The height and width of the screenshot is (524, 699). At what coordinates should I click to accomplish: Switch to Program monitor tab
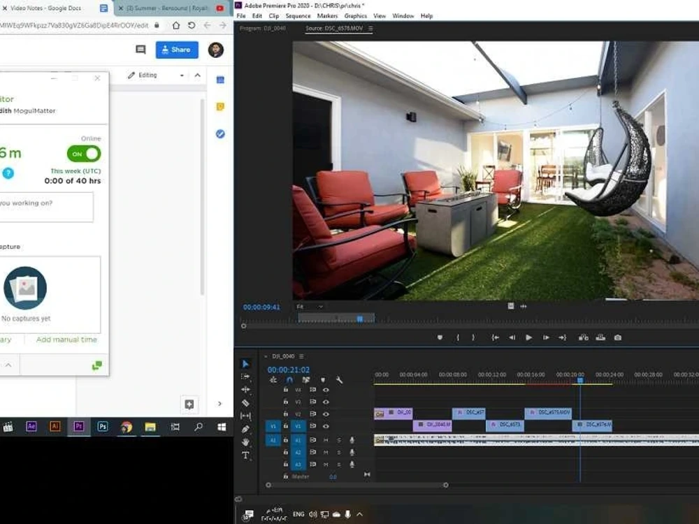tap(263, 28)
